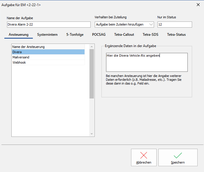Click the Nur im Status input field
Viewport: 204px width, 172px height.
point(174,25)
